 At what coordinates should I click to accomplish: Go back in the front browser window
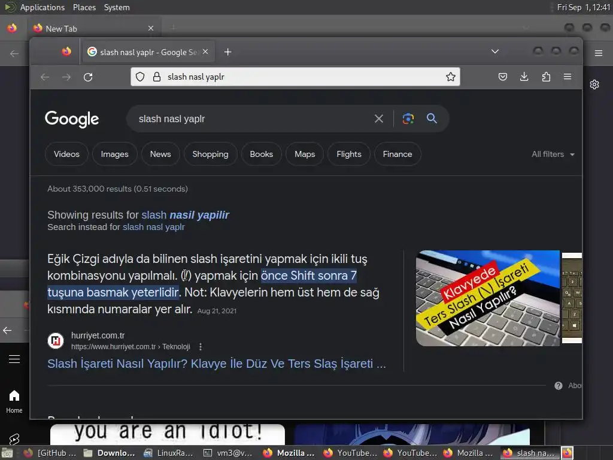(45, 77)
